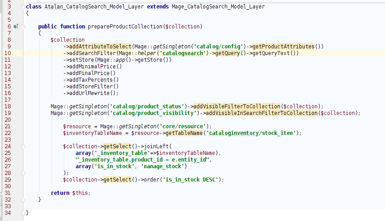
Task: Click the 'catalog/product_visibility' string
Action: tap(153, 113)
